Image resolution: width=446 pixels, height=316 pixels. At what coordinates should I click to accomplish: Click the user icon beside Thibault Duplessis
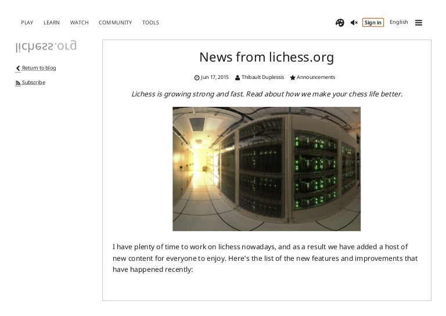click(x=238, y=78)
